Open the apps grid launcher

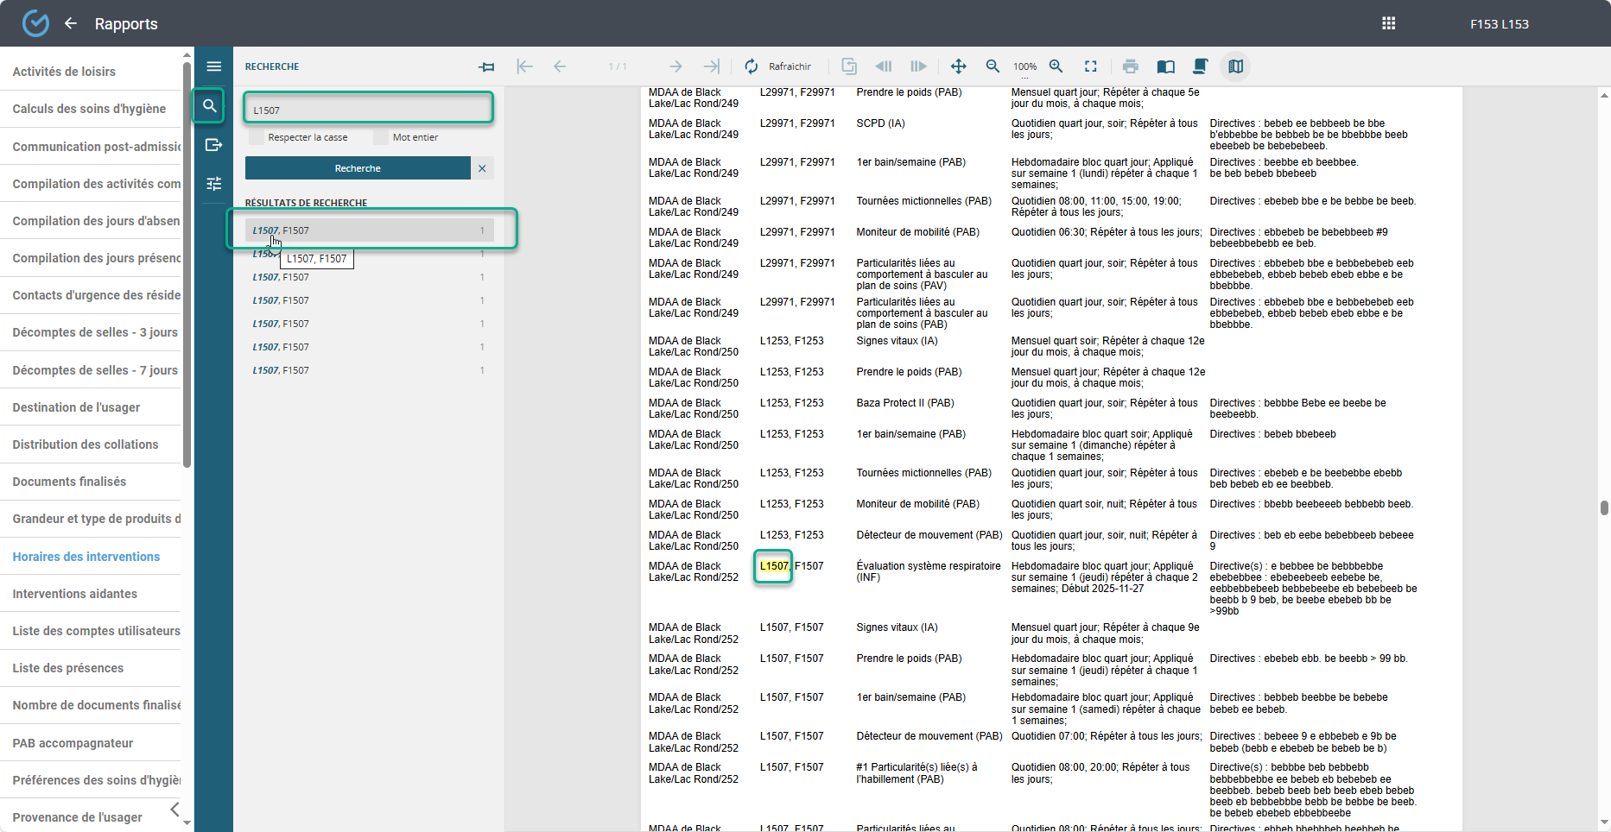[x=1388, y=23]
